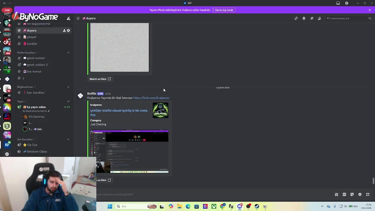
Task: Click Kralperso logo thumbnail in embed
Action: 161,110
